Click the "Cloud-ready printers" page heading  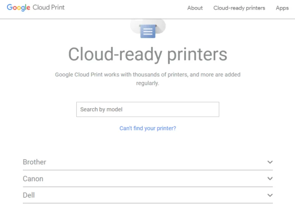(147, 54)
